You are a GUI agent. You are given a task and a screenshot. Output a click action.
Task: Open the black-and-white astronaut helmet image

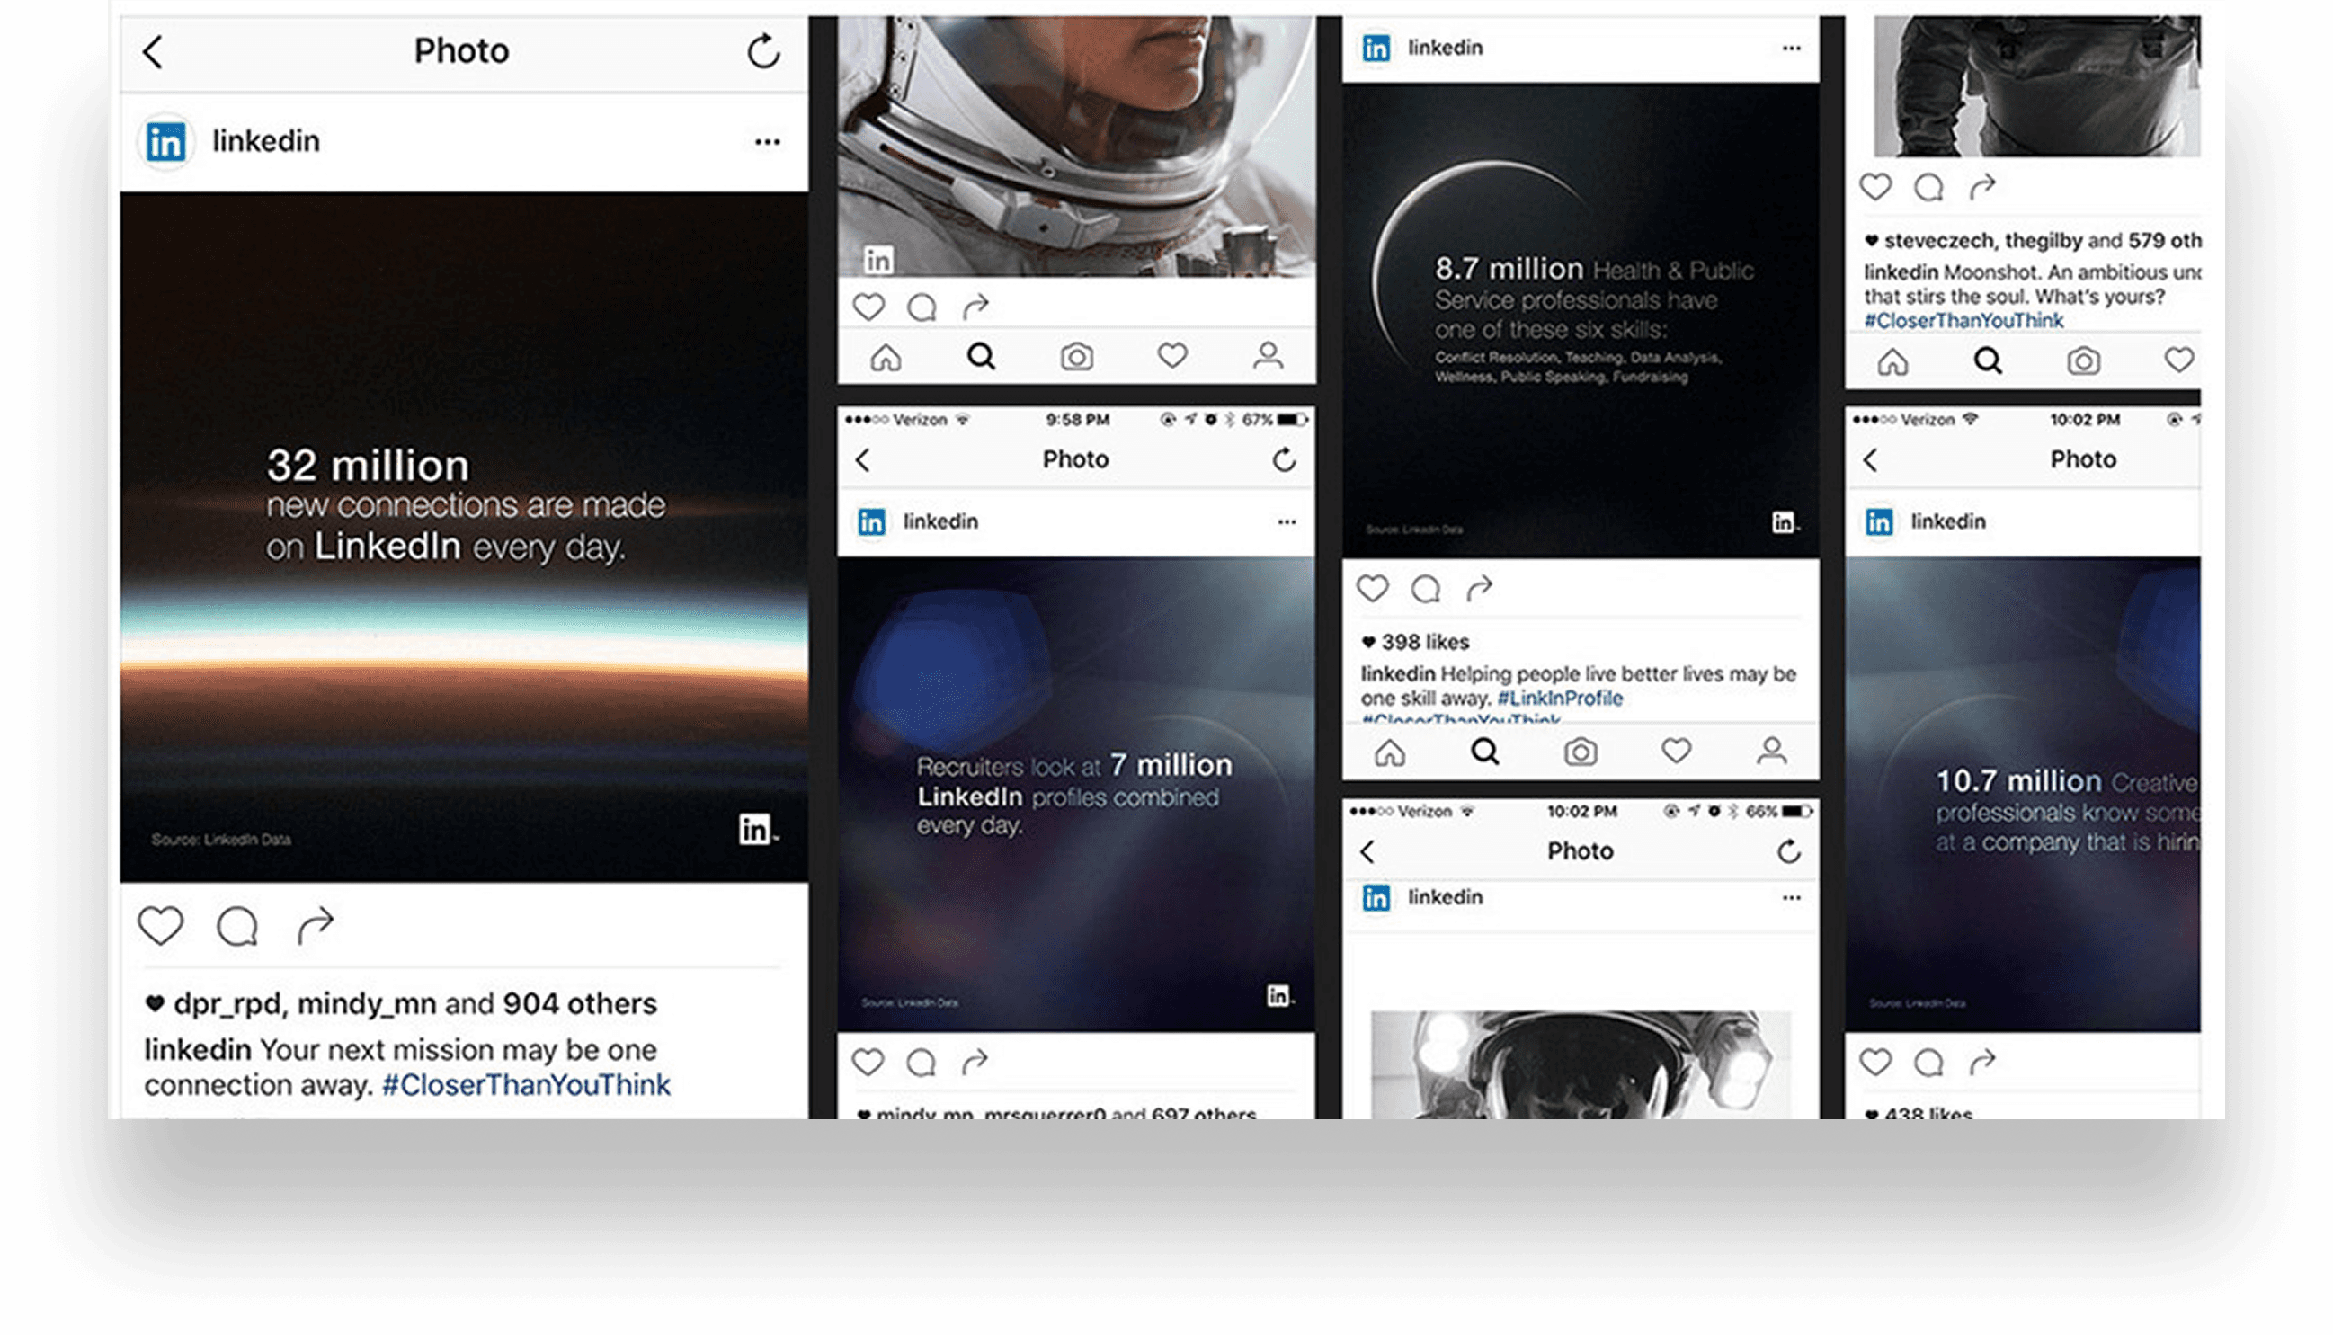pyautogui.click(x=1580, y=1064)
